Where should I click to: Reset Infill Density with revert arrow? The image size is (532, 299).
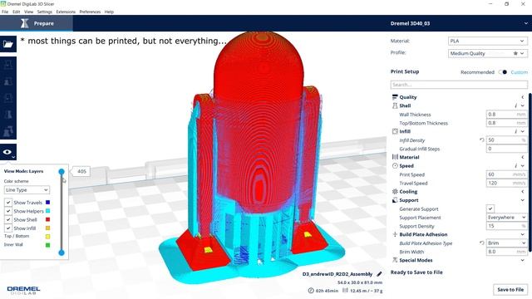tap(481, 140)
